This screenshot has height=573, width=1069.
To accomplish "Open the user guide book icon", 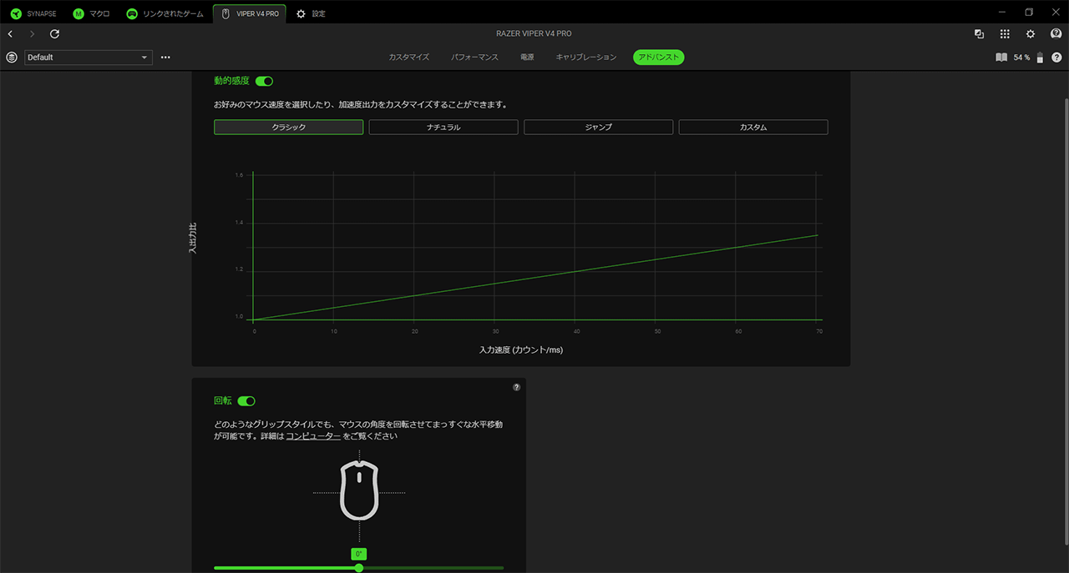I will [1001, 58].
